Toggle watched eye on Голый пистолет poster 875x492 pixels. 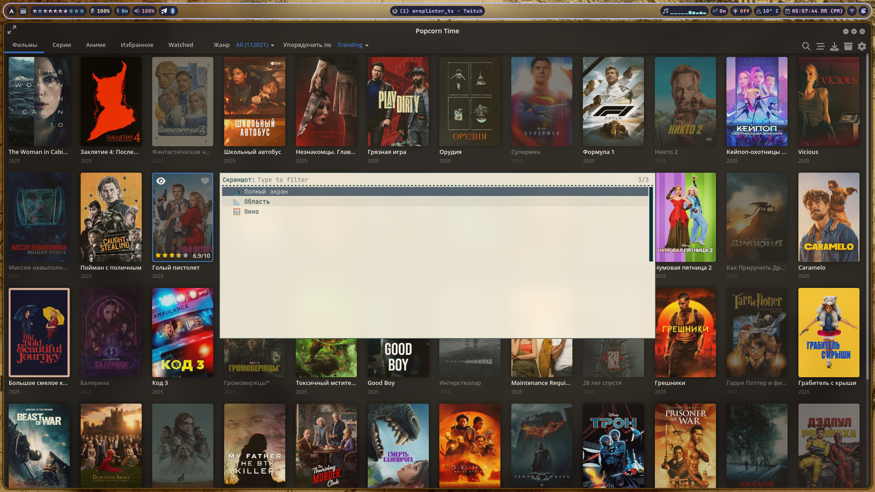[161, 181]
